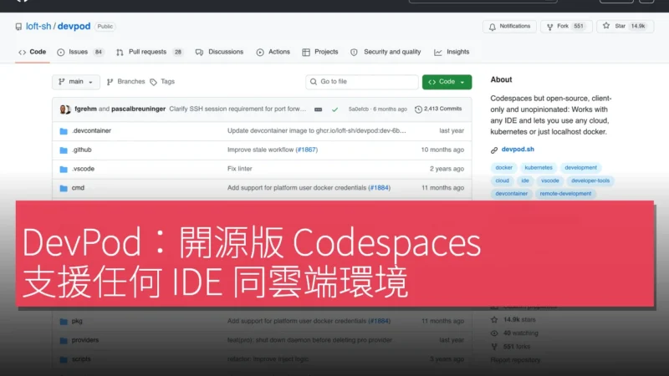Click the .vscode folder icon
Viewport: 669px width, 376px height.
click(64, 170)
